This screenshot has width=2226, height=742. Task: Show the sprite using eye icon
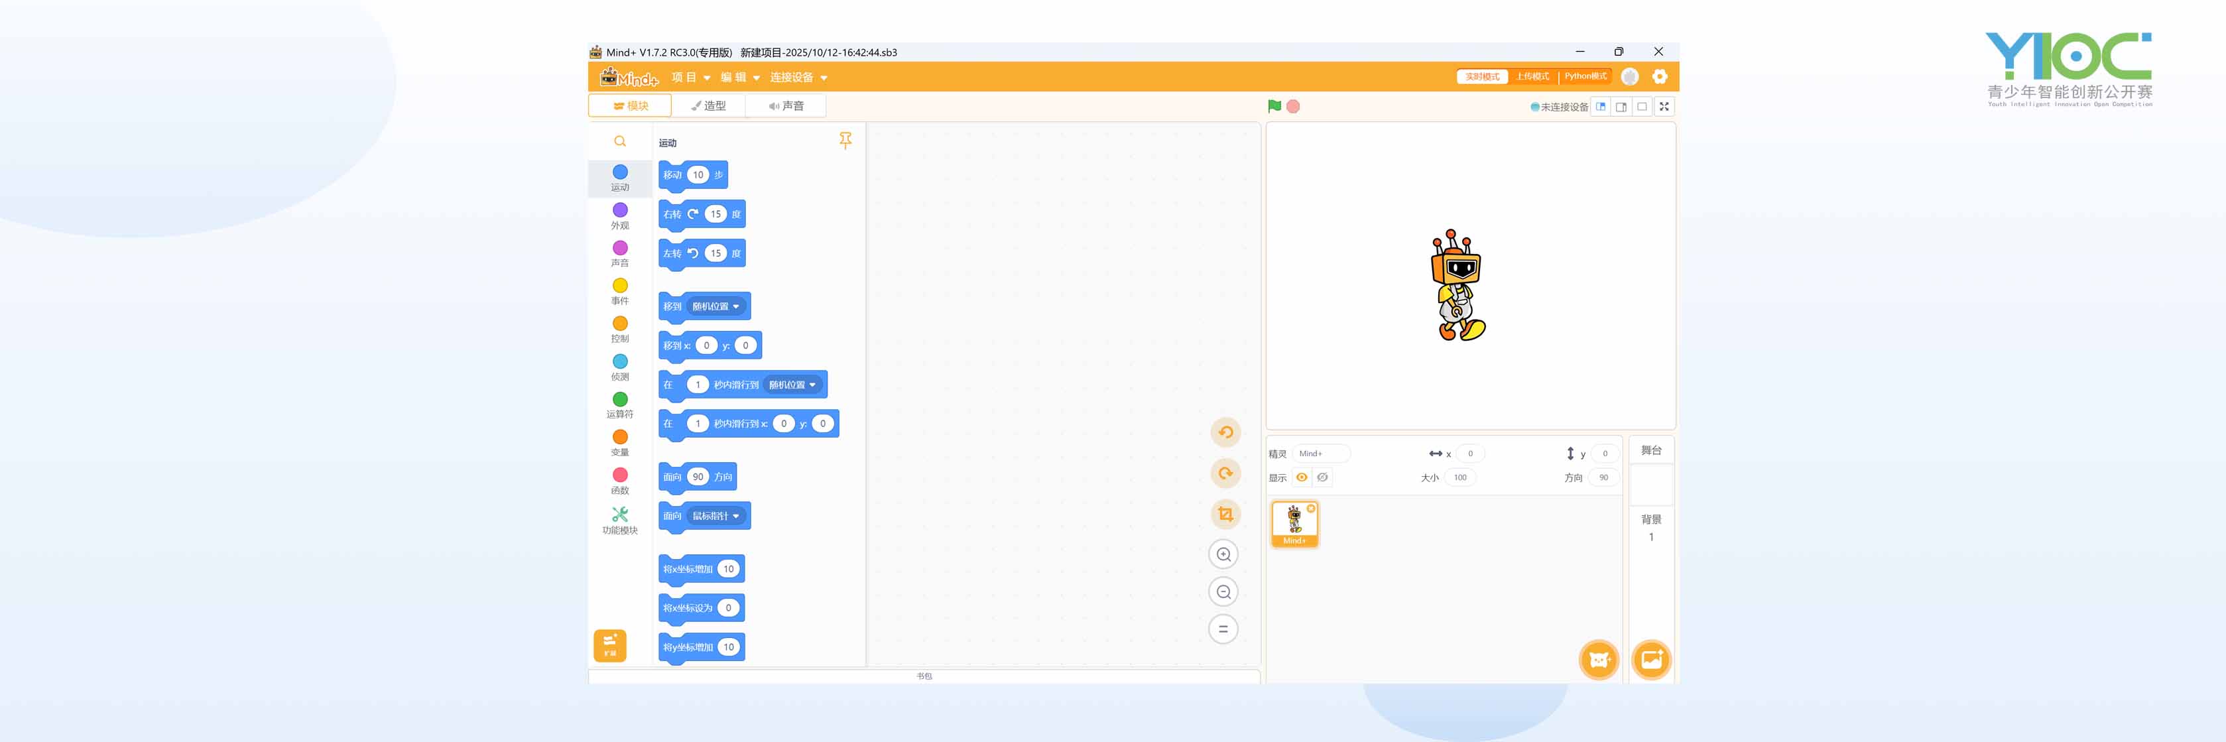1302,477
